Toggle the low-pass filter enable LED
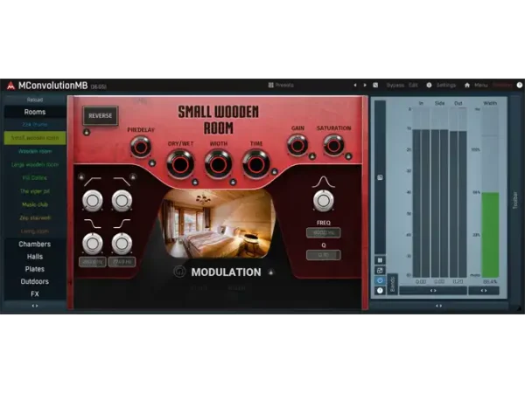This screenshot has width=525, height=393. (x=133, y=176)
